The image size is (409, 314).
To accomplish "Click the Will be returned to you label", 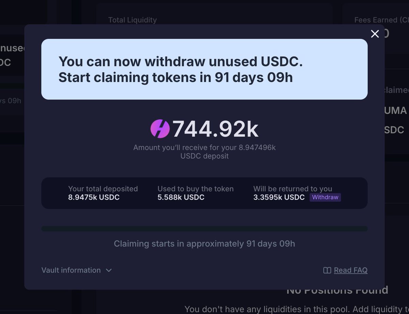I will (x=293, y=189).
